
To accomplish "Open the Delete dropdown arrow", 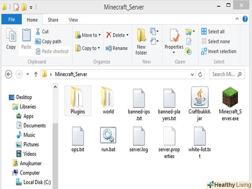I will coord(127,35).
